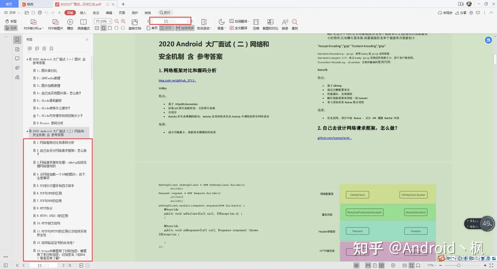Open attachments paperclip panel in sidebar
The height and width of the screenshot is (269, 497).
point(17,68)
